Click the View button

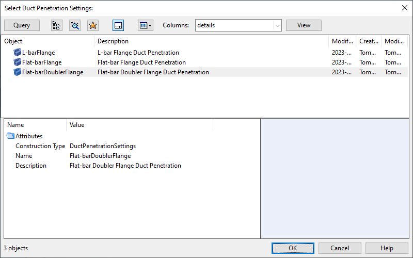tap(304, 25)
